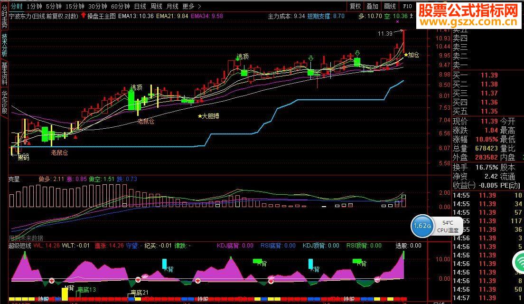The width and height of the screenshot is (524, 304).
Task: Switch to the 日线 daily chart tab
Action: 140,6
